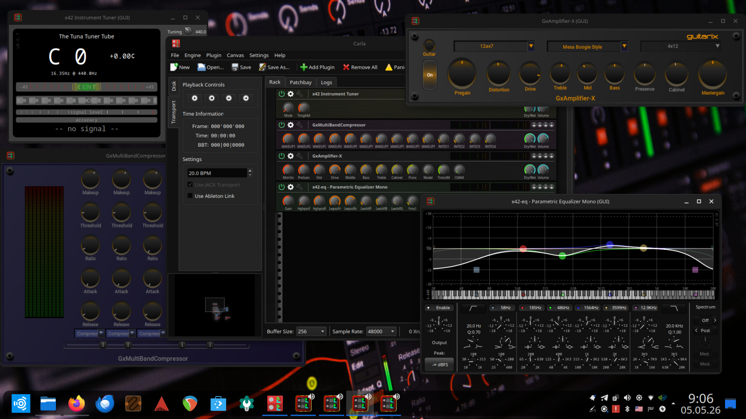Image resolution: width=746 pixels, height=419 pixels.
Task: Click the Pregain knob in GxAmplifier-X
Action: pos(462,74)
